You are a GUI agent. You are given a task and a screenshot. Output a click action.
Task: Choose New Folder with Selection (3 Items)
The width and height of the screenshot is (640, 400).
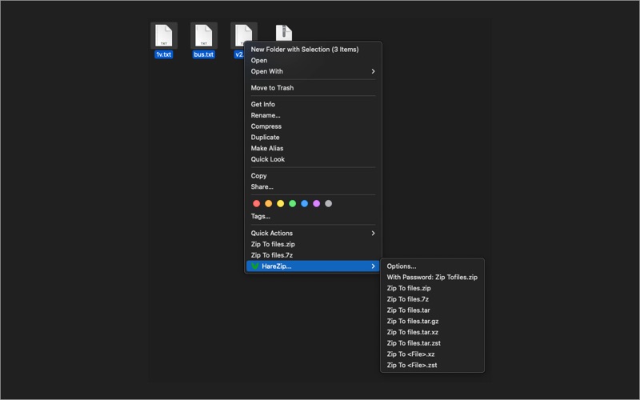click(x=313, y=50)
